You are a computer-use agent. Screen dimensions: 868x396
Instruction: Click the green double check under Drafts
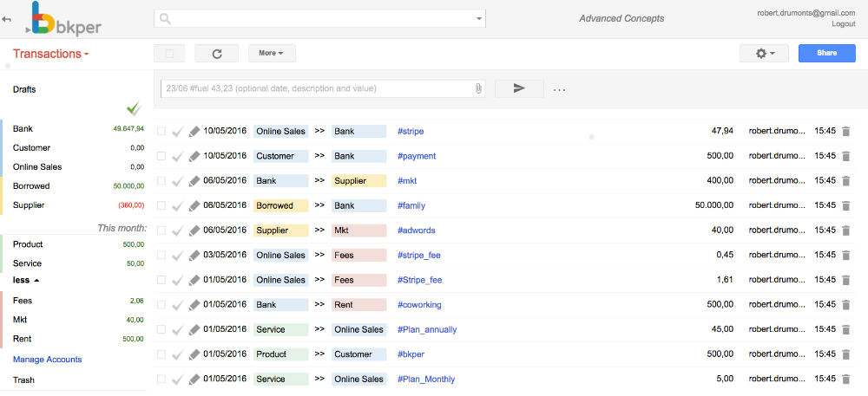coord(134,108)
